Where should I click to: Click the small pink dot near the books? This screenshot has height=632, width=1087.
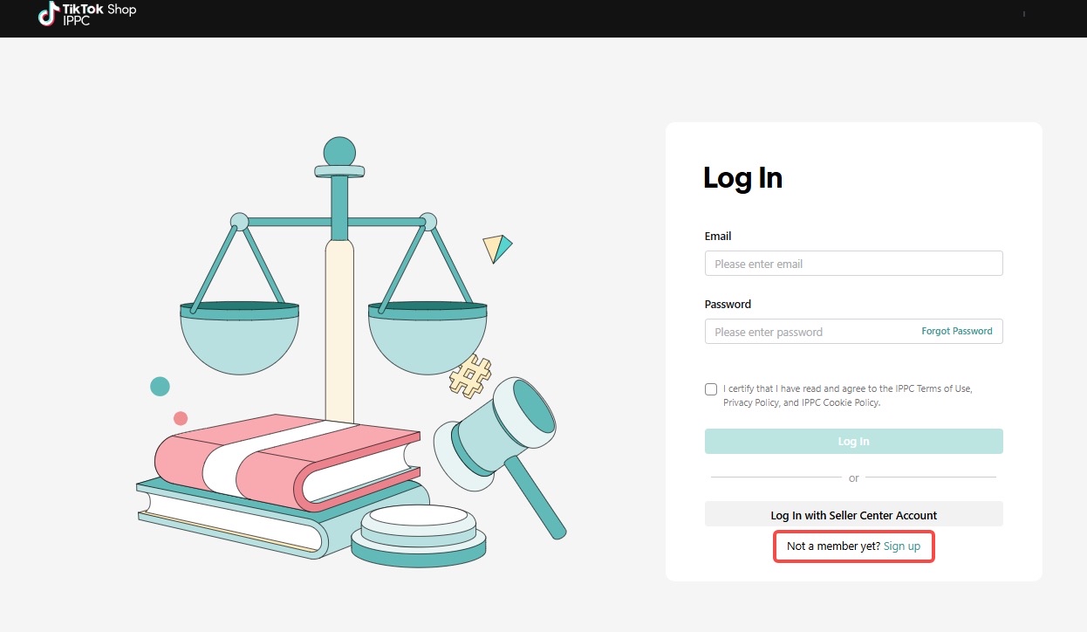pos(181,418)
